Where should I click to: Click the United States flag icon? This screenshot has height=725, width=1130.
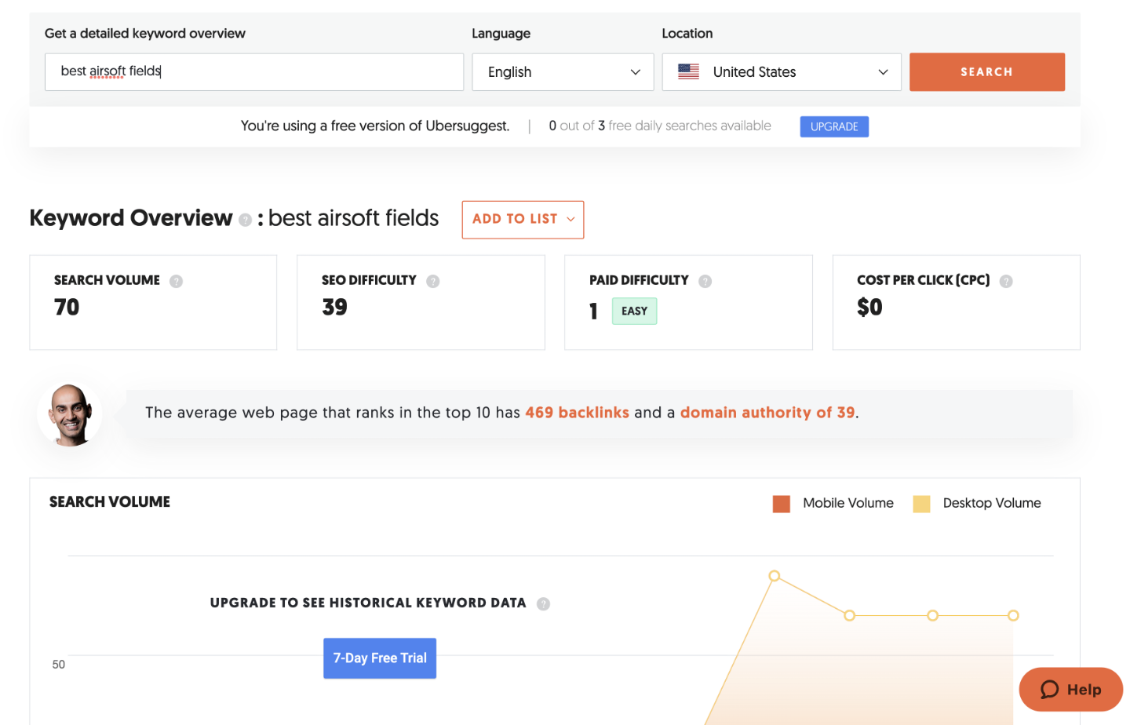688,71
